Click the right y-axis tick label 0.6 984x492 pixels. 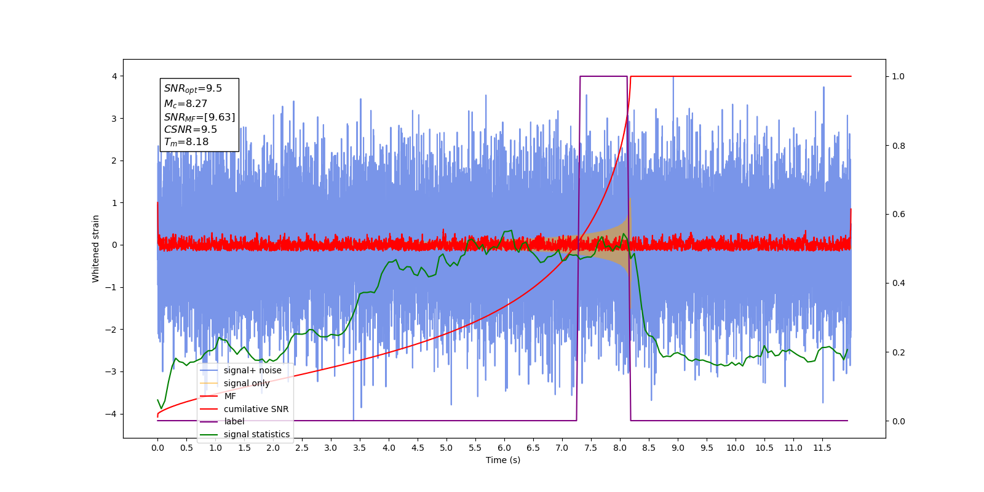(x=899, y=215)
